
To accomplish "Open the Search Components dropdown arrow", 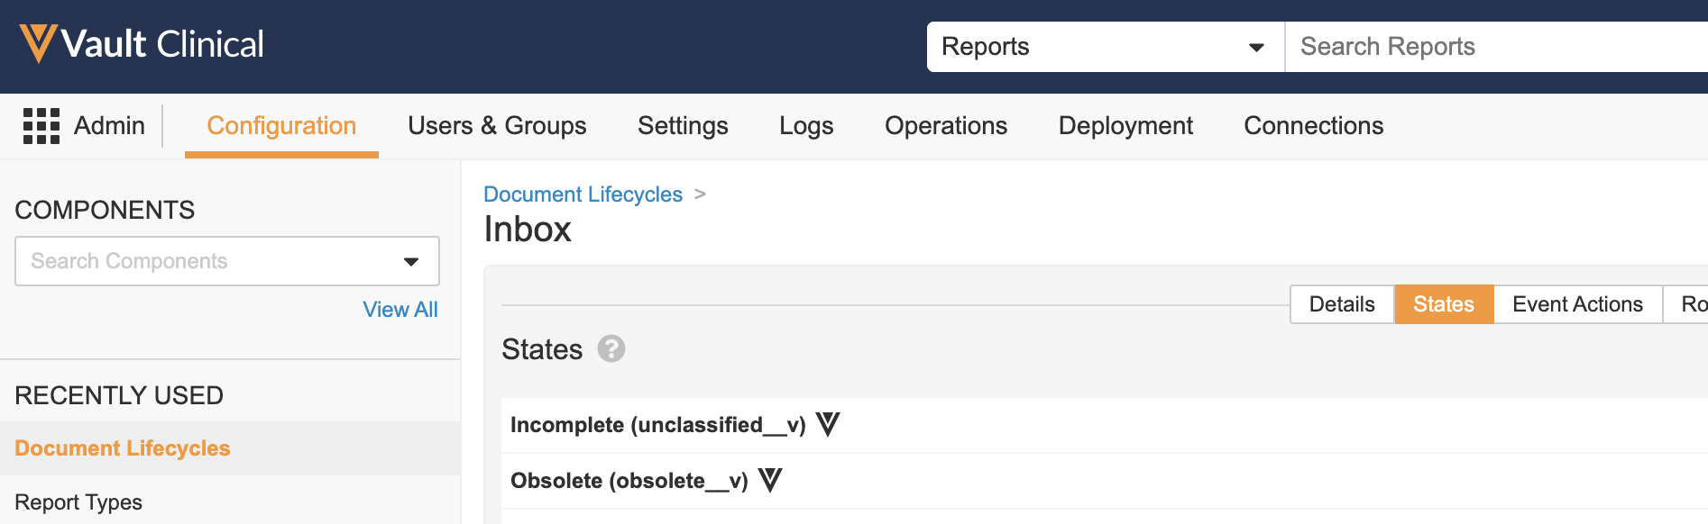I will tap(411, 262).
